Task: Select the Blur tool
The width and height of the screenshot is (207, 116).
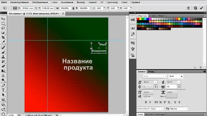Action: point(3,75)
